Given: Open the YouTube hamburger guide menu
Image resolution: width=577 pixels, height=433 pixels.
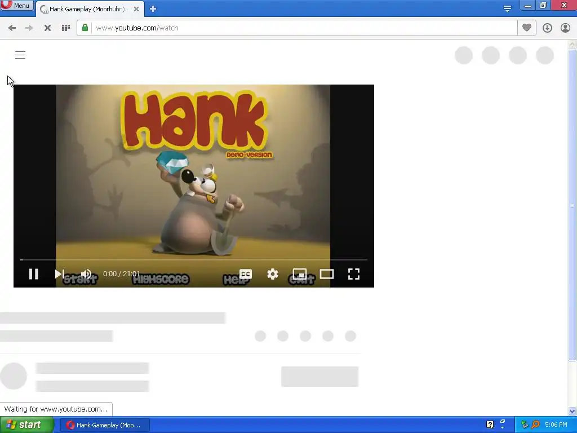Looking at the screenshot, I should (20, 55).
